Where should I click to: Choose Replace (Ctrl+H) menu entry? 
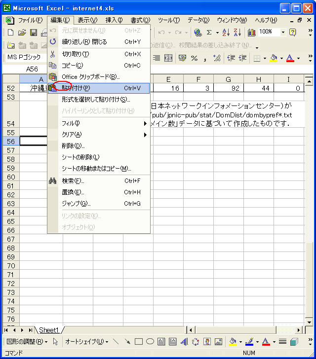click(x=99, y=192)
